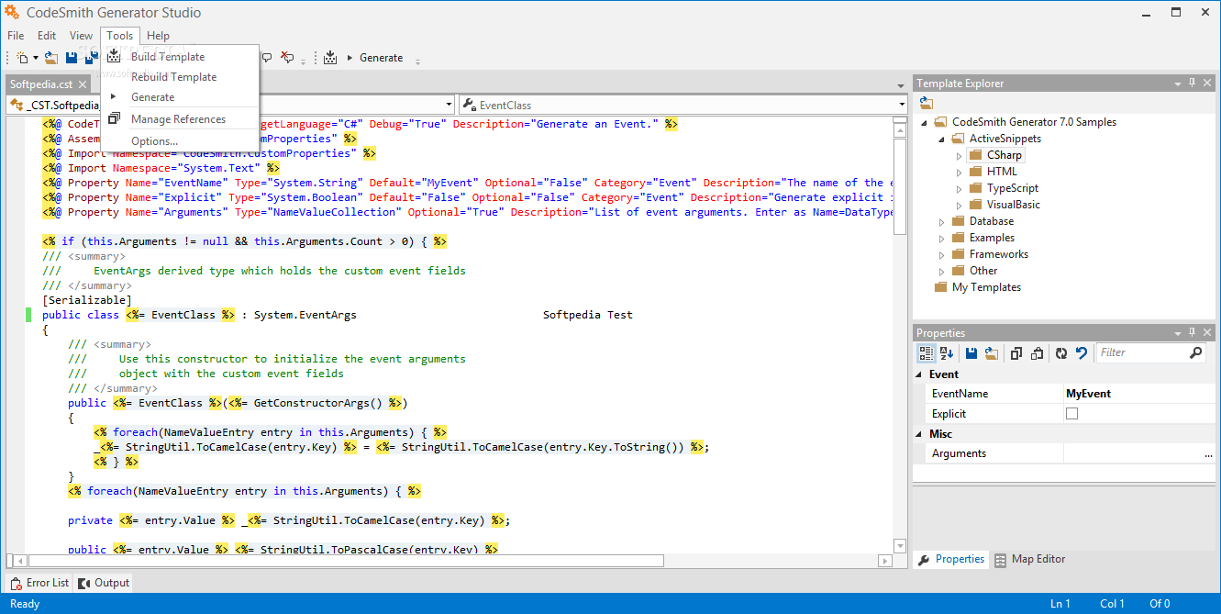Toggle alphabetical sort in Properties
The image size is (1221, 614).
947,352
